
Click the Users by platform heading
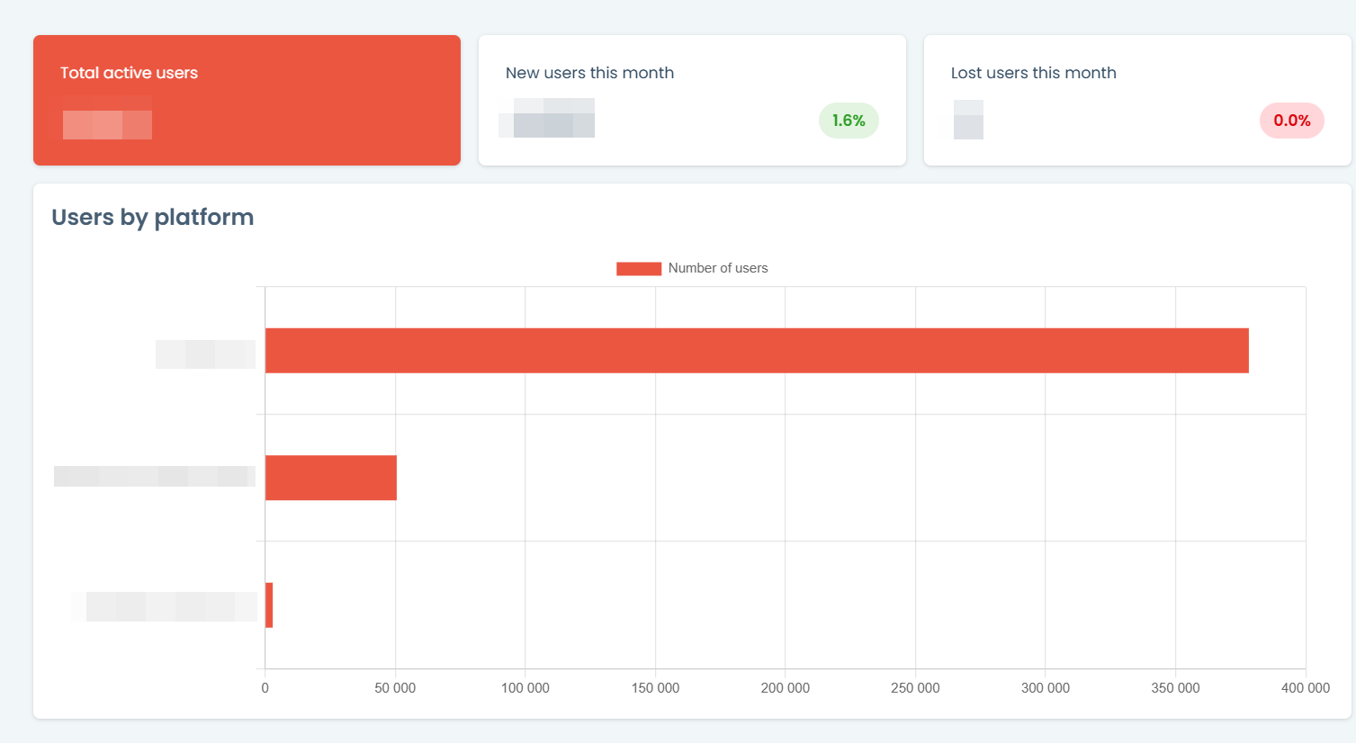click(153, 218)
